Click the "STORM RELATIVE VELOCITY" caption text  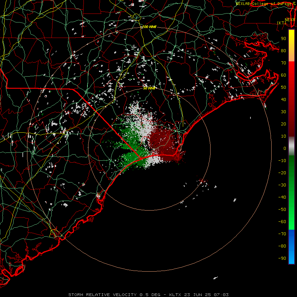(x=102, y=295)
